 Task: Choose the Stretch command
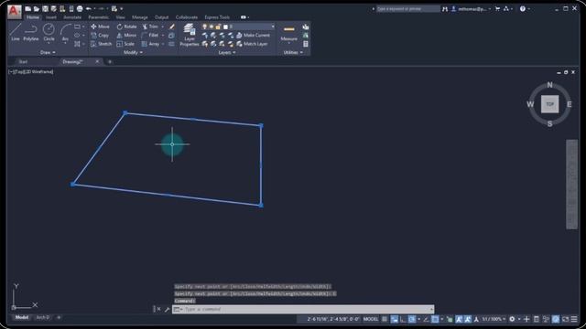tap(102, 44)
